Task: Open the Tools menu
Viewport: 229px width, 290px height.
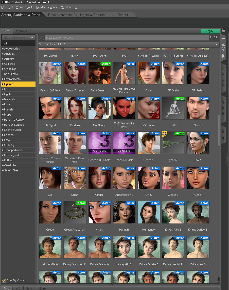Action: pos(30,7)
